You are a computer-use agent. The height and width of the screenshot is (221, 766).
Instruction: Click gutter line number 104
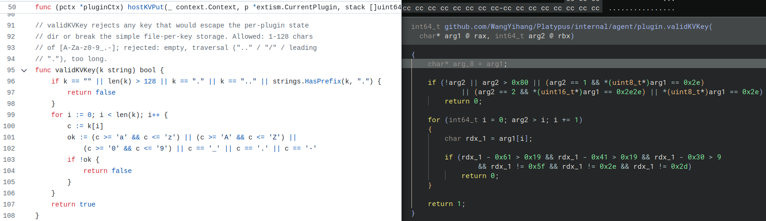[9, 171]
